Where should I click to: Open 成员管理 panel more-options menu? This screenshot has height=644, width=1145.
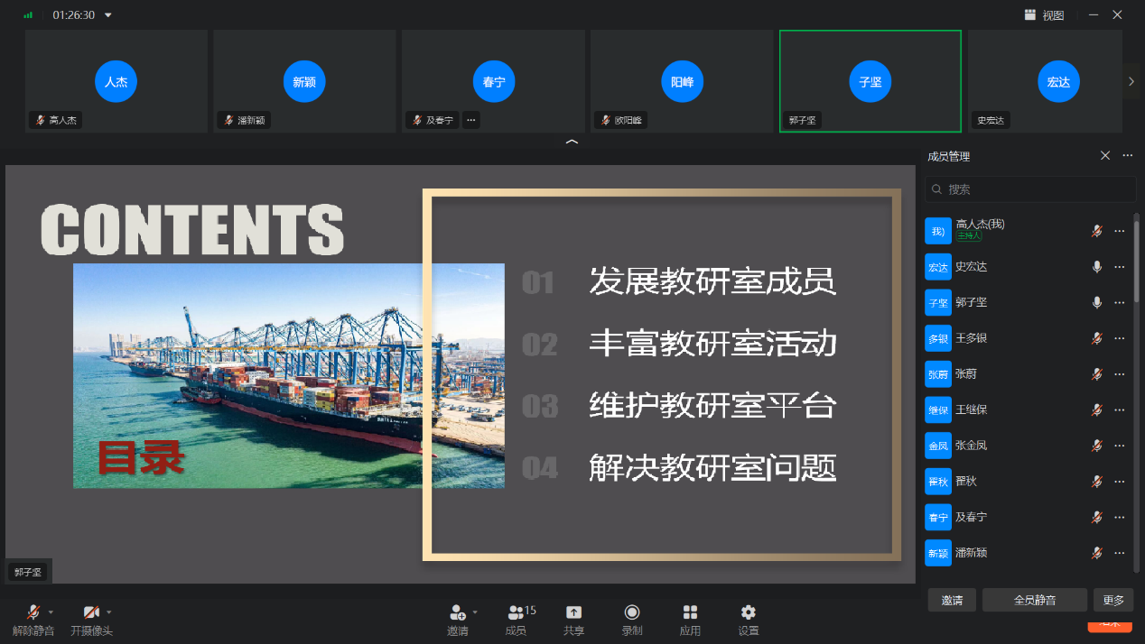(1127, 156)
